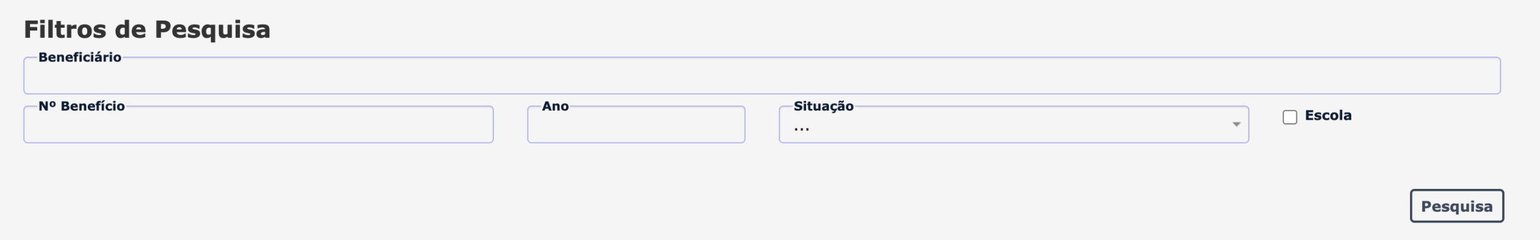This screenshot has height=240, width=1540.
Task: Click the Ano label above the field
Action: (555, 106)
